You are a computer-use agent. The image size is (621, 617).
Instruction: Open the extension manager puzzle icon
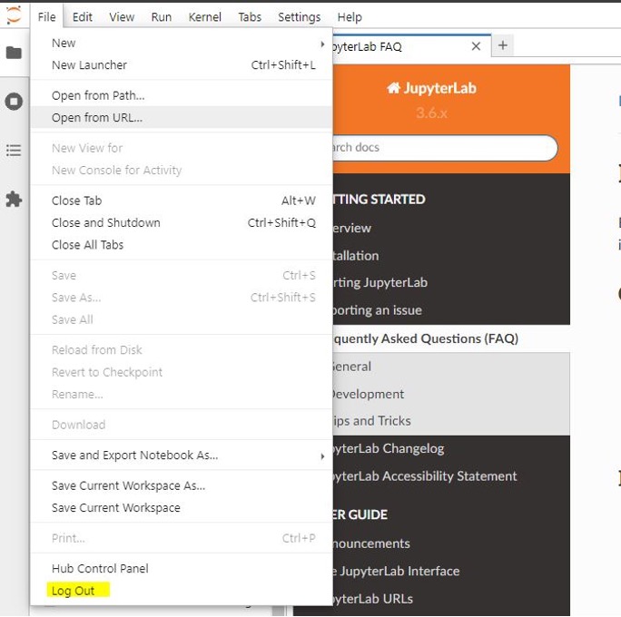[x=14, y=199]
